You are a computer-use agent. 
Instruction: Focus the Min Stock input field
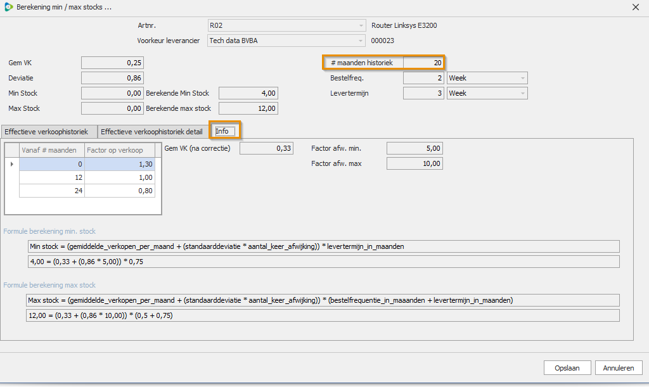tap(112, 93)
